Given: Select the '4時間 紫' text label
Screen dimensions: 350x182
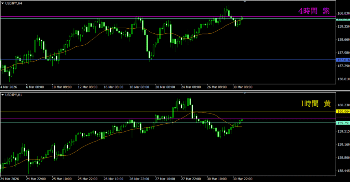Looking at the screenshot, I should [314, 11].
